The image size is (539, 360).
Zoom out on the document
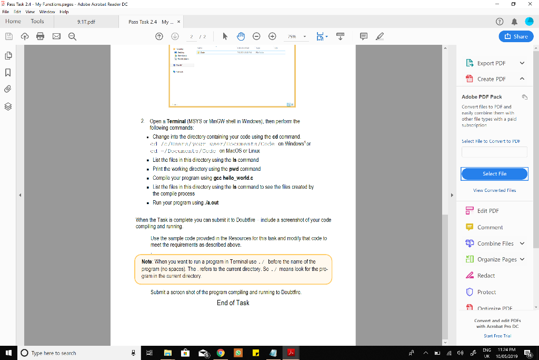pyautogui.click(x=256, y=36)
